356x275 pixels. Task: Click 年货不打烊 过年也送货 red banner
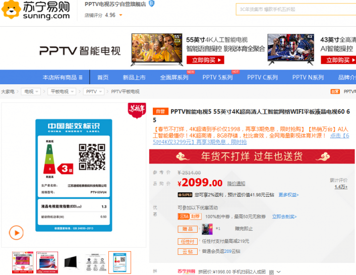coord(252,156)
